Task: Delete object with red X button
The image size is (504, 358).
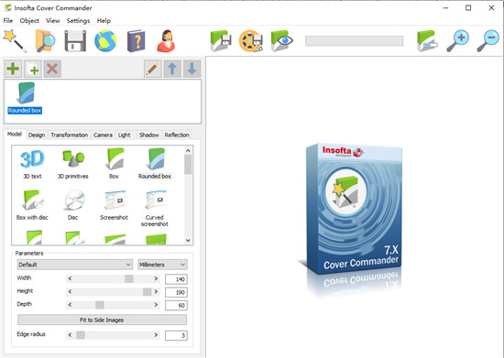Action: pyautogui.click(x=52, y=69)
